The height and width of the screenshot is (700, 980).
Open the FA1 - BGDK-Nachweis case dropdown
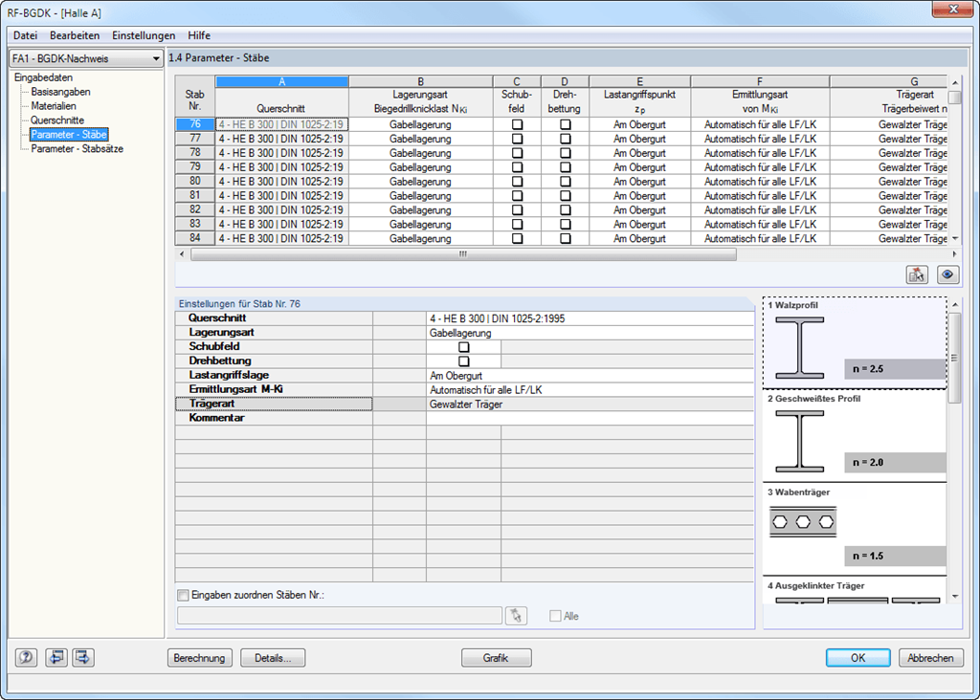pyautogui.click(x=157, y=57)
